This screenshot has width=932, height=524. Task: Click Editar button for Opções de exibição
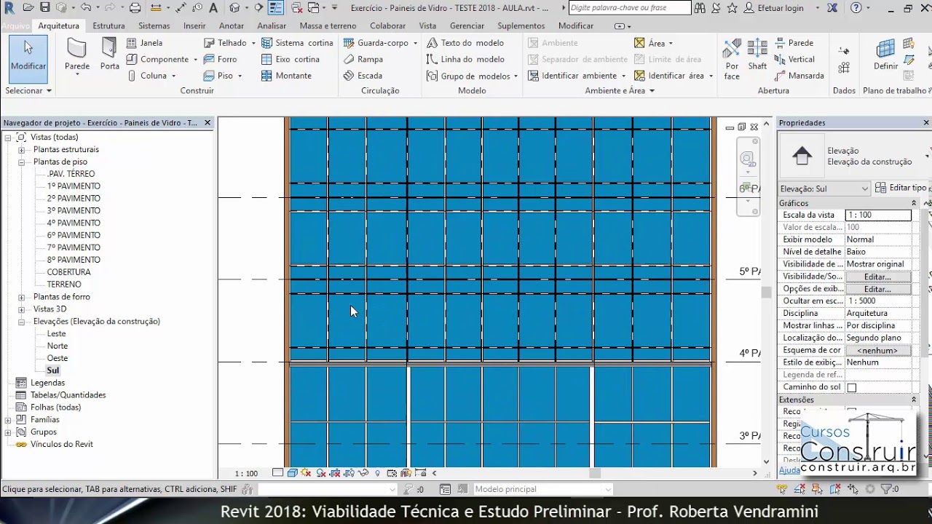877,289
